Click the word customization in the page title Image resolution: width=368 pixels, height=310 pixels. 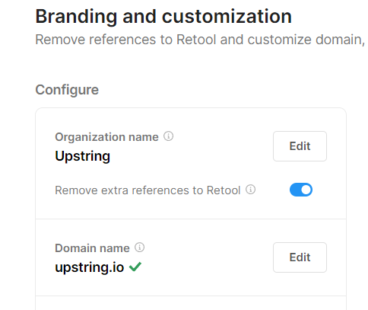tap(227, 17)
